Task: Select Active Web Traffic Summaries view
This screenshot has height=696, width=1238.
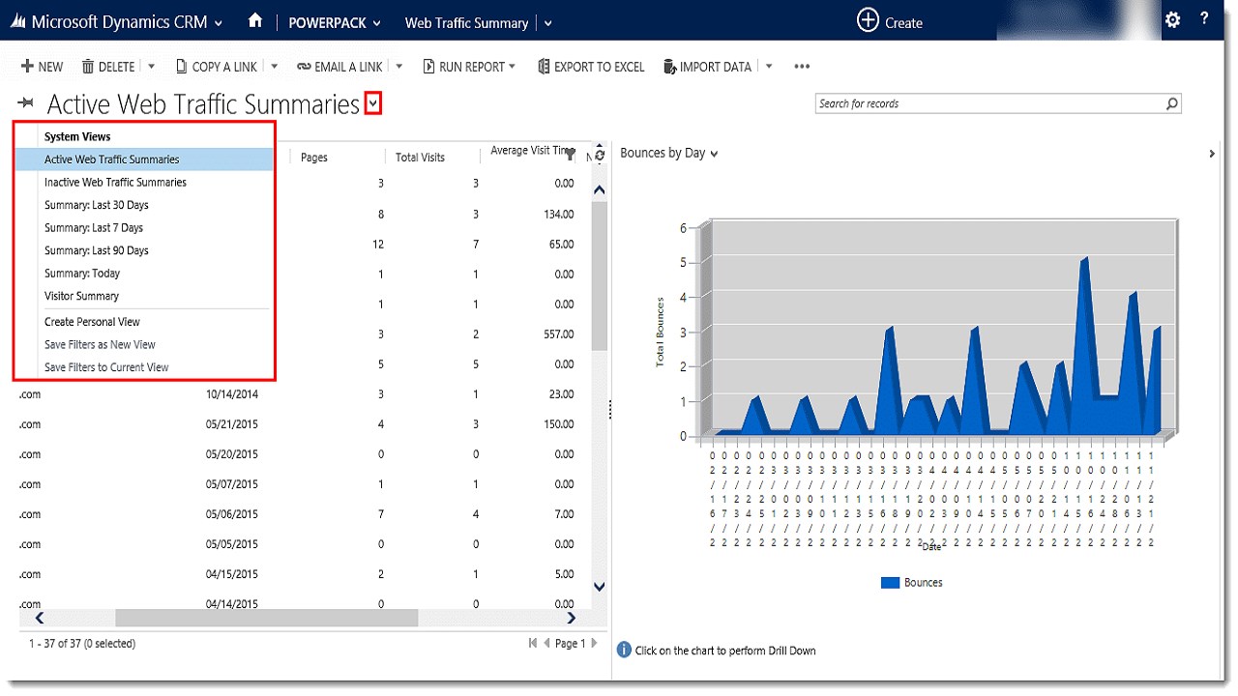Action: tap(144, 159)
